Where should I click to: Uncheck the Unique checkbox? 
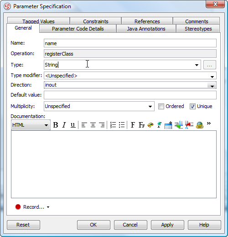pos(192,106)
